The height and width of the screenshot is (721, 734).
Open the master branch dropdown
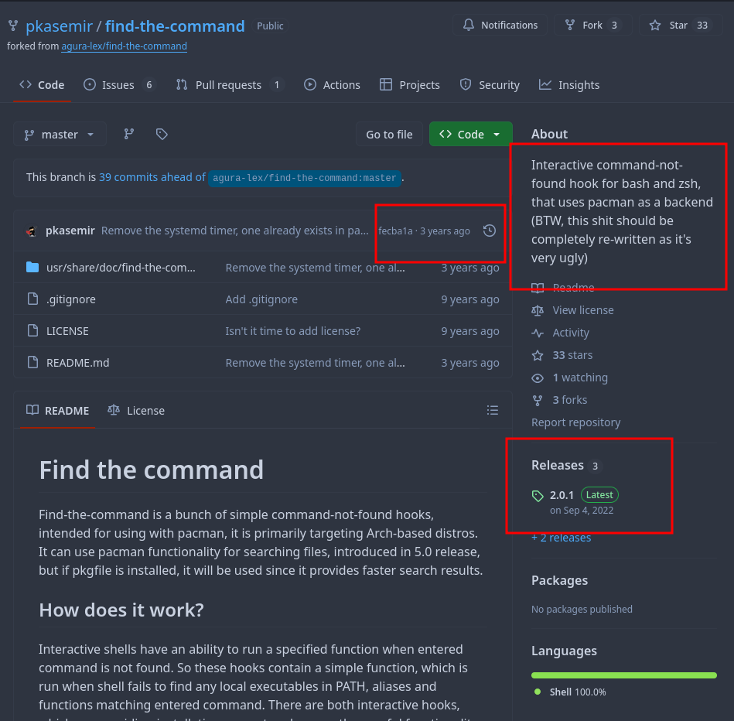pos(60,135)
